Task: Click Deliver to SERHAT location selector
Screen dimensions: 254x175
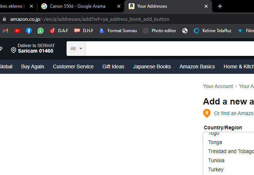Action: [33, 48]
